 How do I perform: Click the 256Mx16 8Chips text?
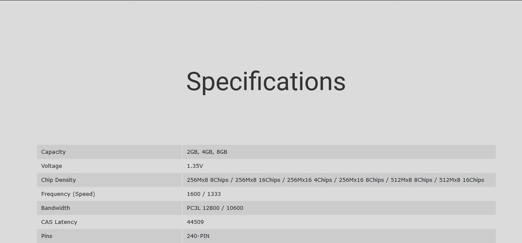361,180
